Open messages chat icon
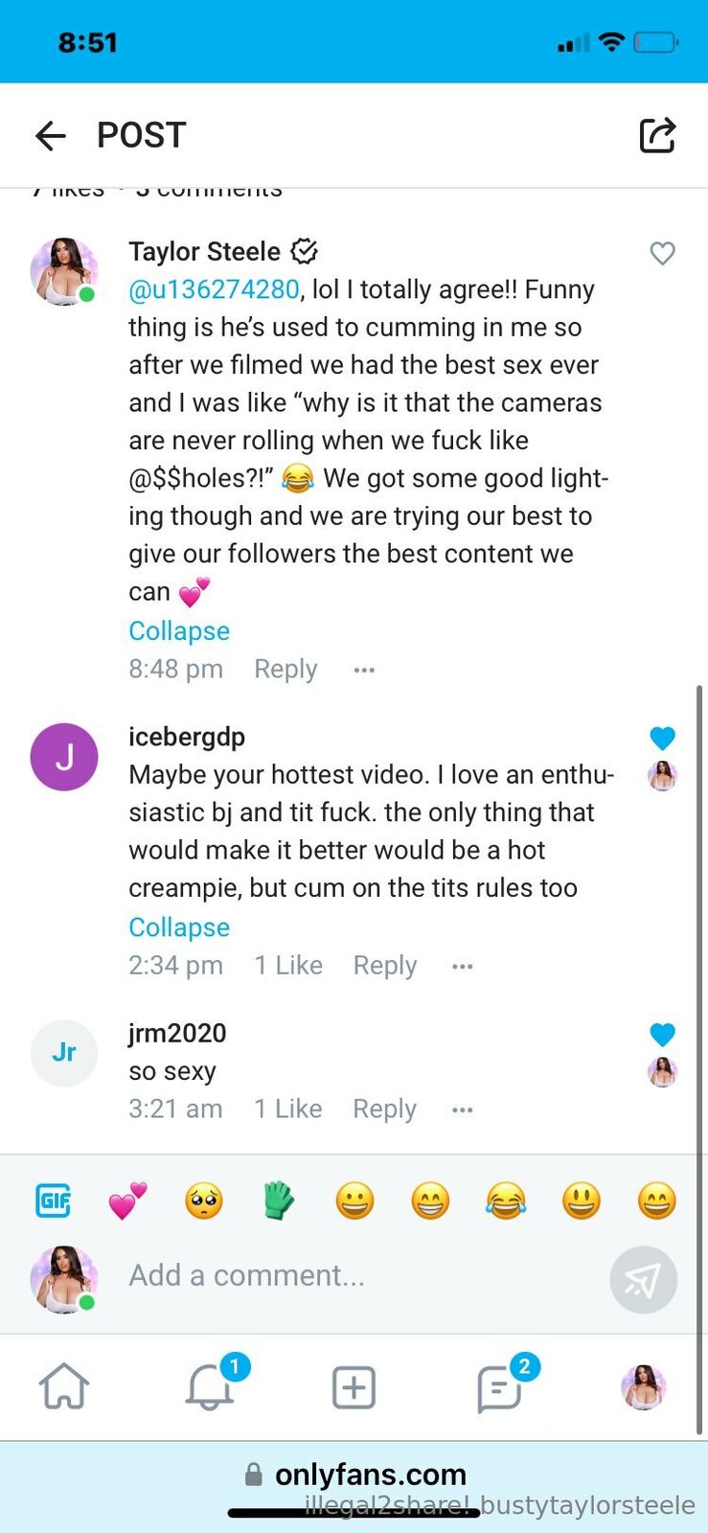The height and width of the screenshot is (1533, 708). coord(499,1387)
